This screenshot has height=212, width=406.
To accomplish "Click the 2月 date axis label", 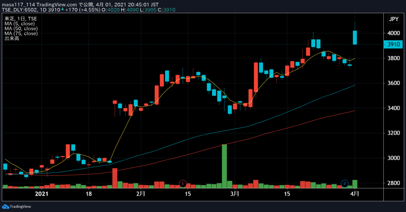I will coord(141,194).
